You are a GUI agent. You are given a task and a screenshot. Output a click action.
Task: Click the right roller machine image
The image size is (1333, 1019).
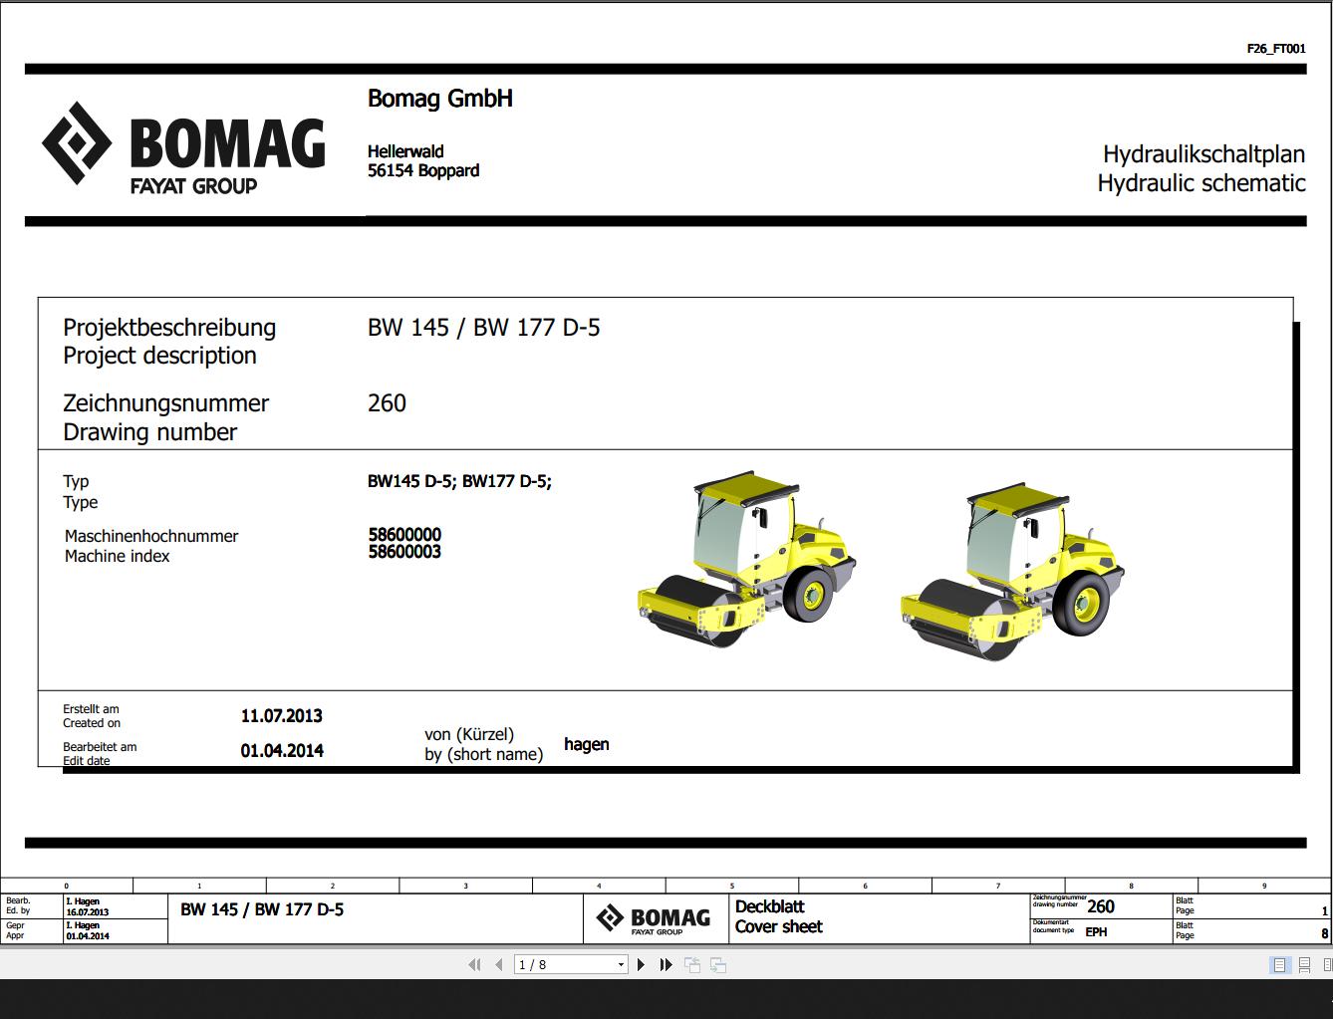pos(1012,572)
